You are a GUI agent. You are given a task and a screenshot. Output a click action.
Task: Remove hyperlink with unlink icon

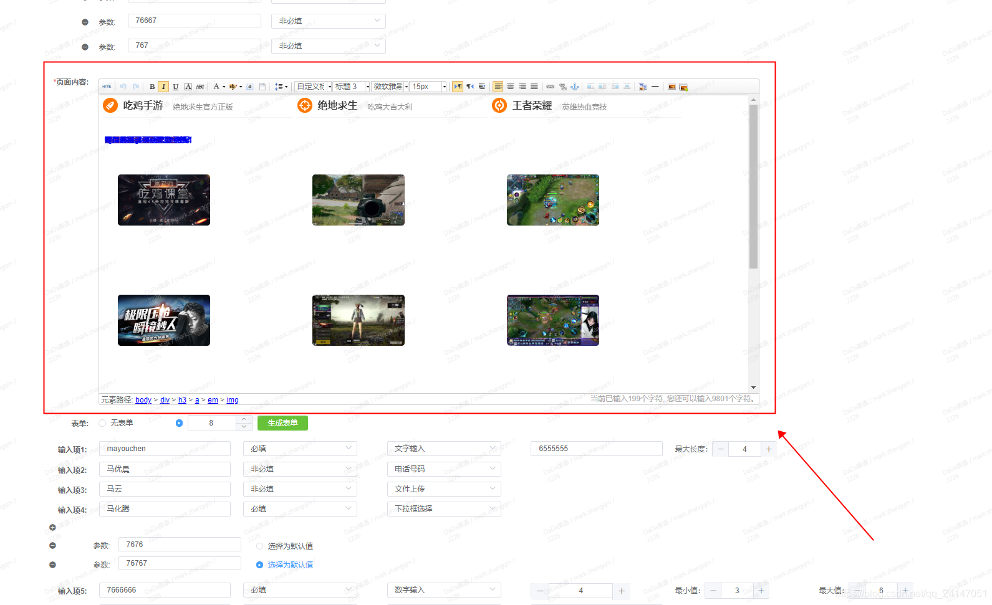(563, 87)
